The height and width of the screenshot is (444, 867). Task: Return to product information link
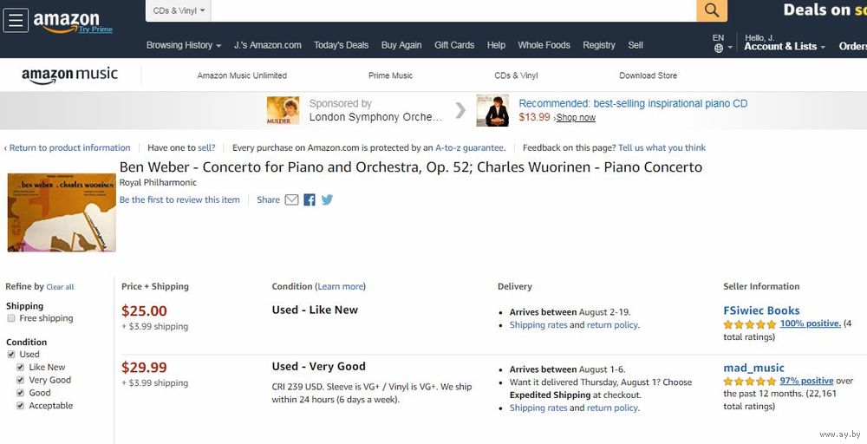coord(68,147)
